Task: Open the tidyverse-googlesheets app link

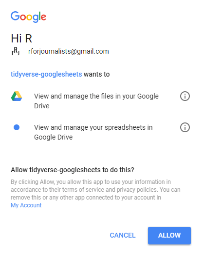Action: click(x=46, y=74)
